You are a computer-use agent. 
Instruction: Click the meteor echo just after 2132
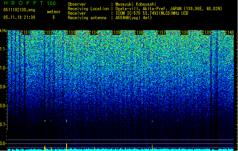(45, 121)
